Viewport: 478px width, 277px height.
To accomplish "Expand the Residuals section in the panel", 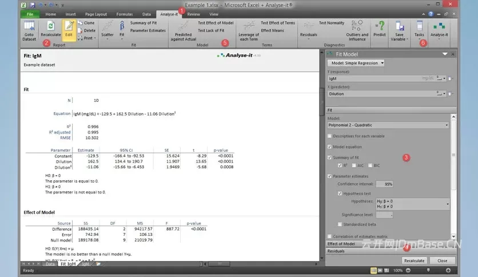I will click(391, 251).
